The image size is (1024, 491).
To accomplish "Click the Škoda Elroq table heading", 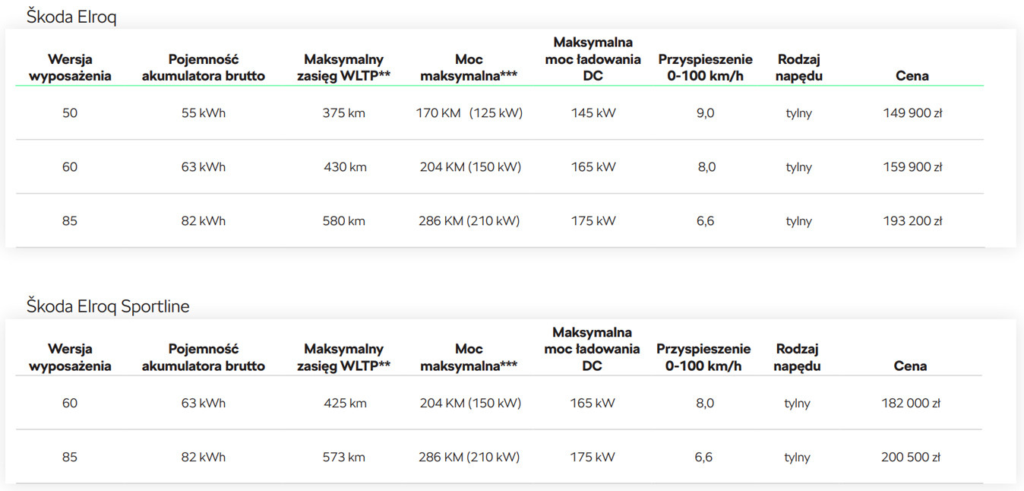I will pos(71,17).
